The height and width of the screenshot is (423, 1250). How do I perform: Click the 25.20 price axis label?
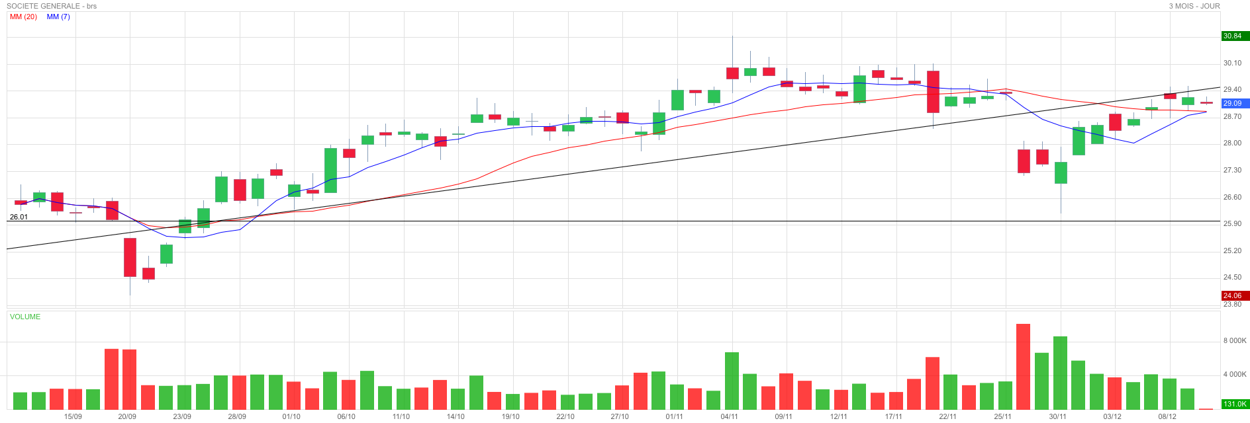pos(1232,250)
